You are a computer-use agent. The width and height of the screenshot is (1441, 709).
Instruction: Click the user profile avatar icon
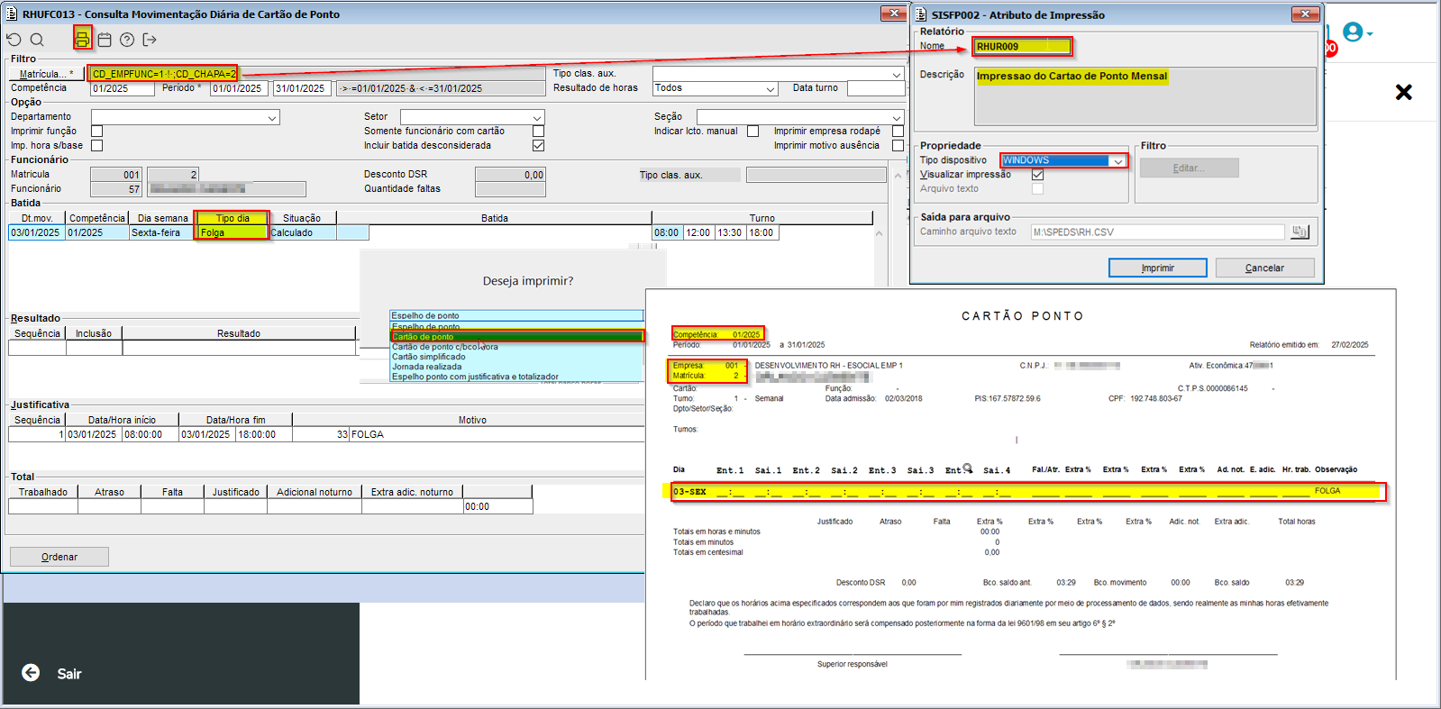[x=1353, y=32]
